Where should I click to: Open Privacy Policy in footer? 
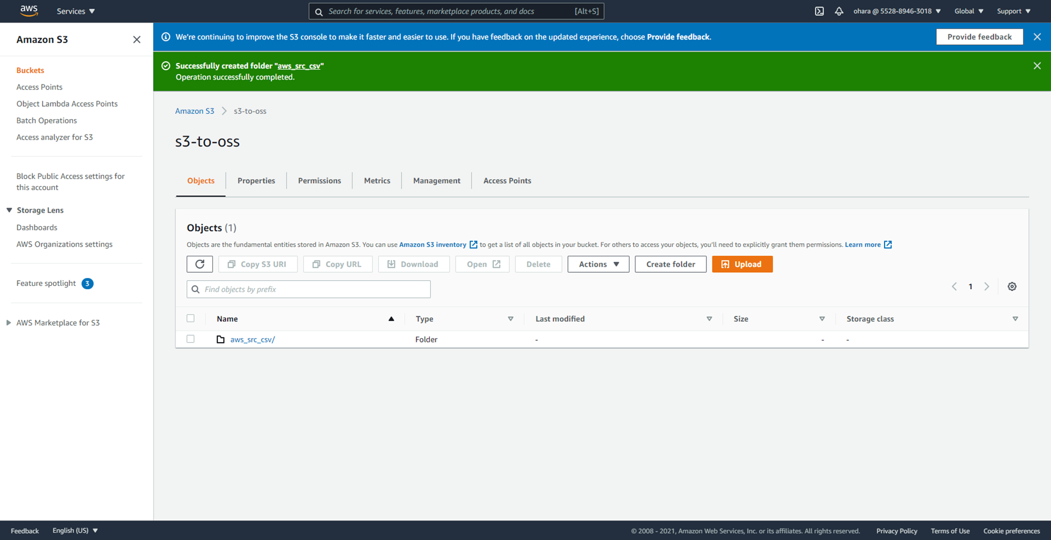pos(897,531)
